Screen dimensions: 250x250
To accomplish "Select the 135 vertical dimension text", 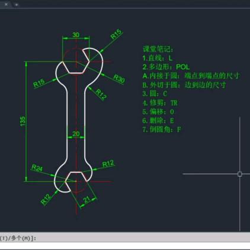I will click(x=23, y=121).
